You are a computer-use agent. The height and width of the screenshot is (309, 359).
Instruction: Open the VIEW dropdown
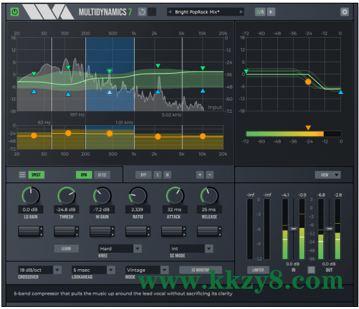328,175
